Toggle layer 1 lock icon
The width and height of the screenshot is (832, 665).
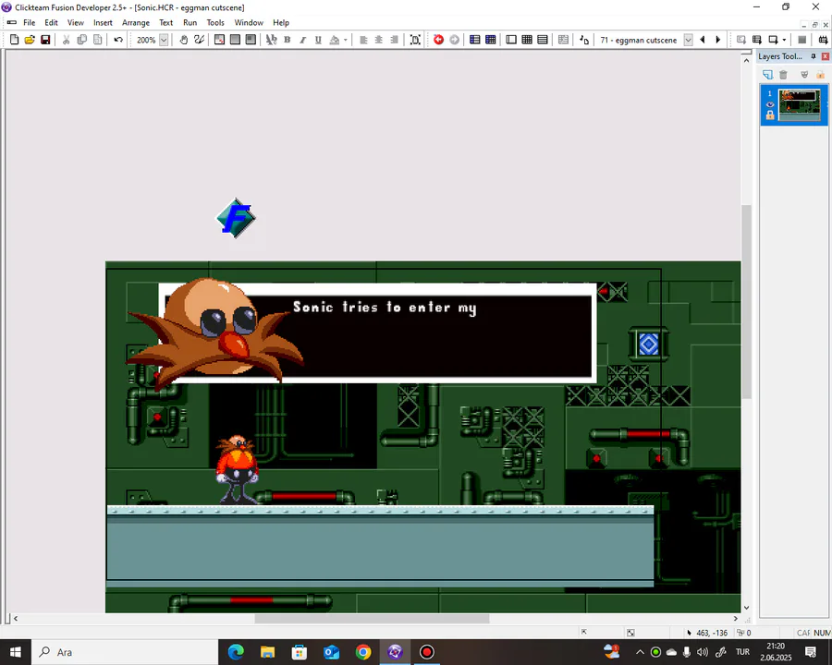[770, 115]
